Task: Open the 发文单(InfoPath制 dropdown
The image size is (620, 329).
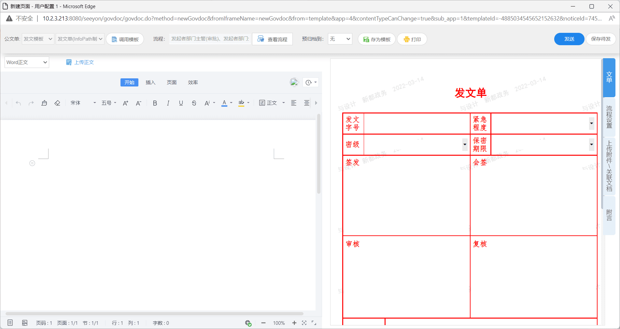Action: tap(80, 39)
